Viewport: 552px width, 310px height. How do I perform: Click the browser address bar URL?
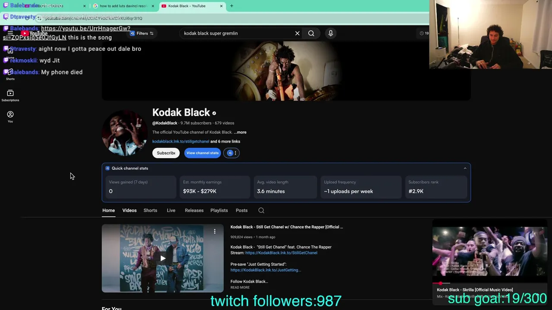click(94, 18)
